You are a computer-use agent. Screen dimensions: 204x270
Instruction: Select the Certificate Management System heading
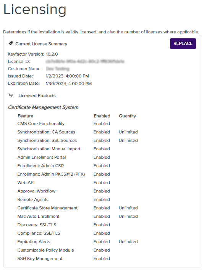point(43,107)
